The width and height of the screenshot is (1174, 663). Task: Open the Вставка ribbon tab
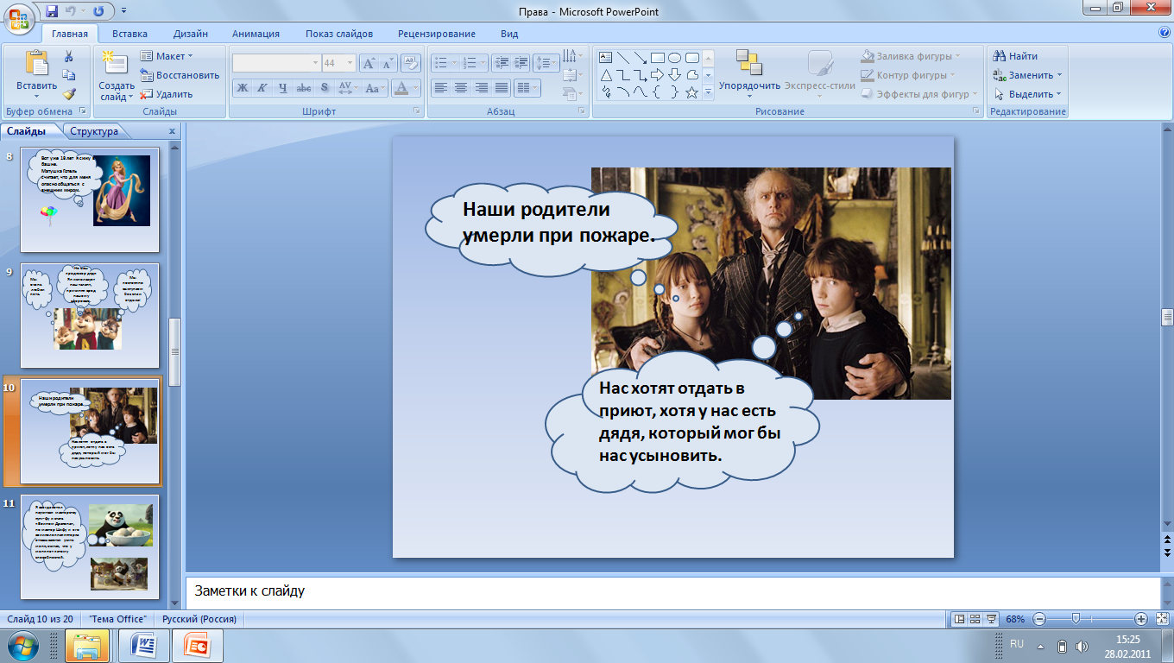[x=129, y=34]
